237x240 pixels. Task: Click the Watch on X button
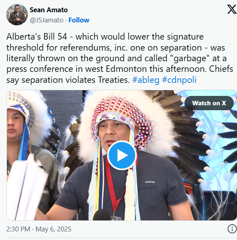click(x=209, y=103)
